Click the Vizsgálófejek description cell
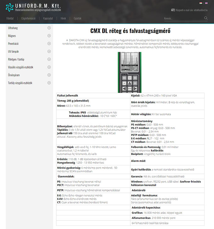The image size is (214, 229). click(93, 151)
